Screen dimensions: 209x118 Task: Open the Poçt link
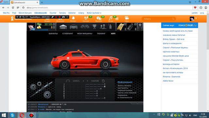click(14, 13)
